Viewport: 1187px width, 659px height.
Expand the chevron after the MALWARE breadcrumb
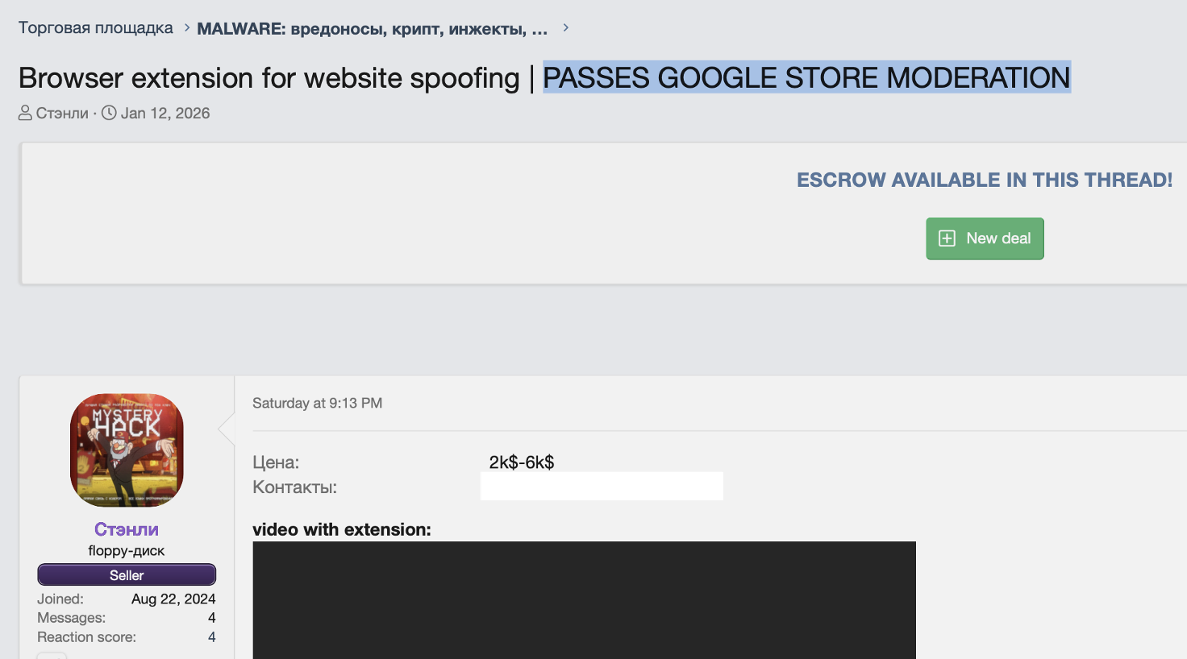(564, 27)
